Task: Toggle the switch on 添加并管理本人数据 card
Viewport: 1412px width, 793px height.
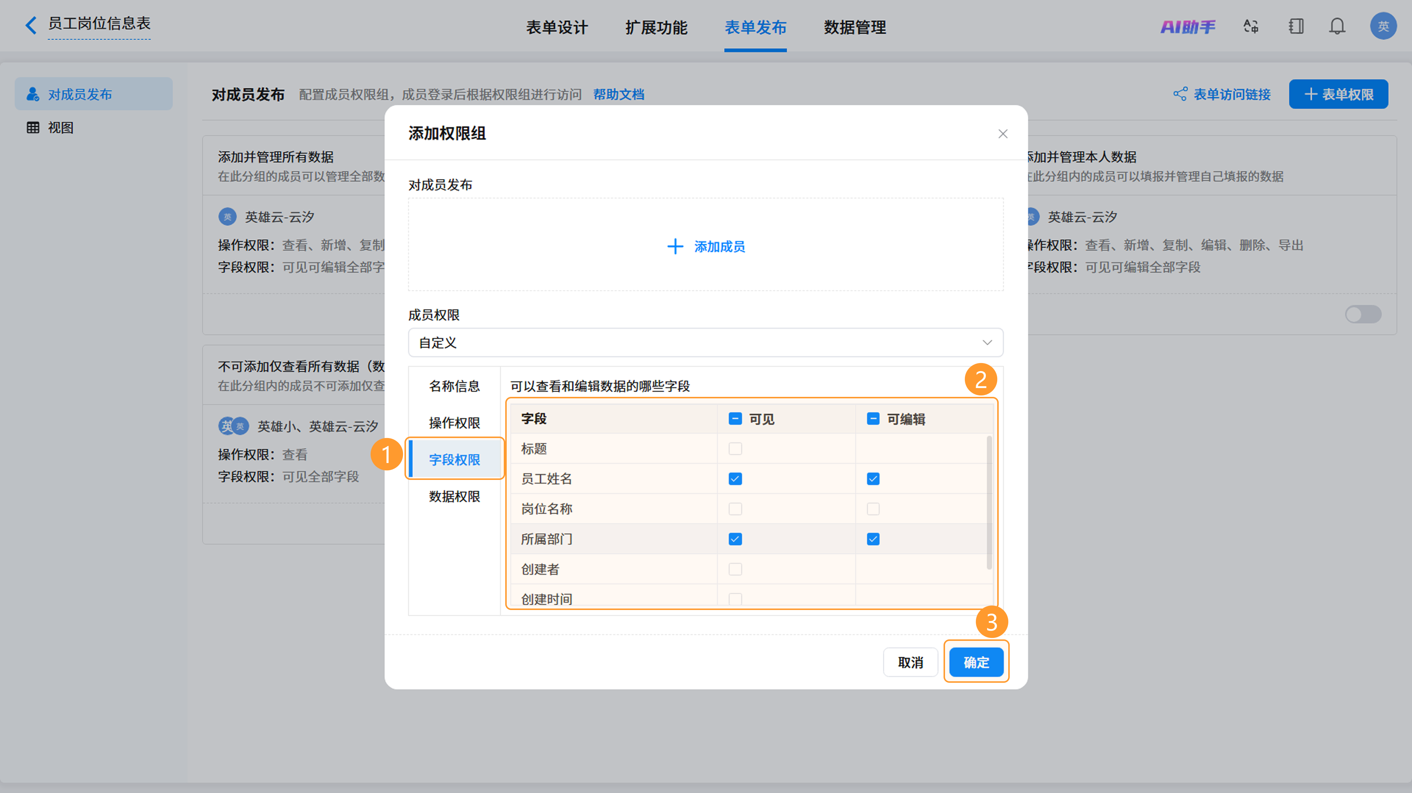Action: click(x=1363, y=314)
